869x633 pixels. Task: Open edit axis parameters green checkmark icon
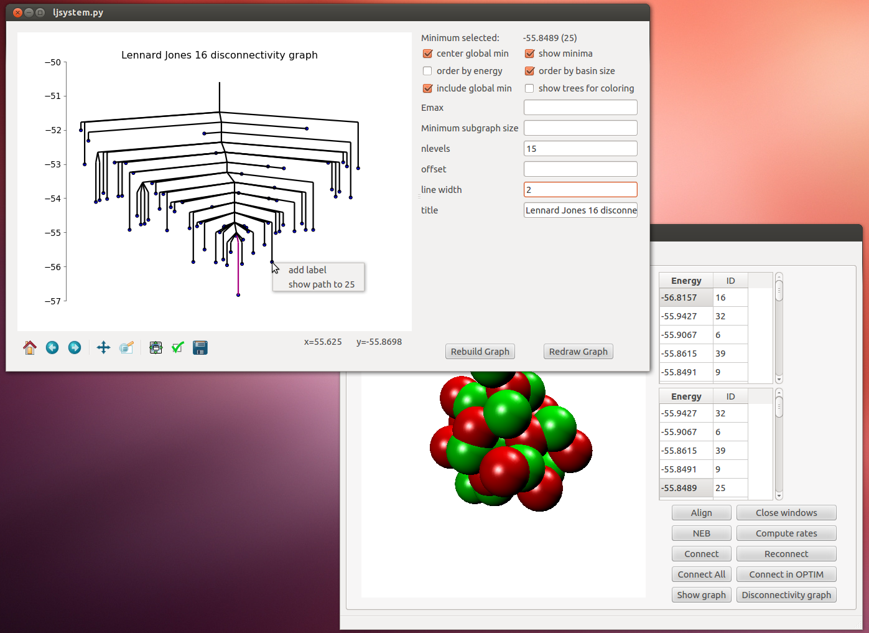178,348
